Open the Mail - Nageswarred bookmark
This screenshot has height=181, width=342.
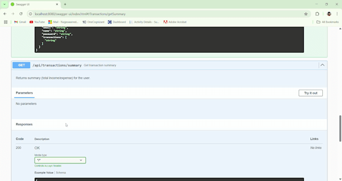coord(63,22)
